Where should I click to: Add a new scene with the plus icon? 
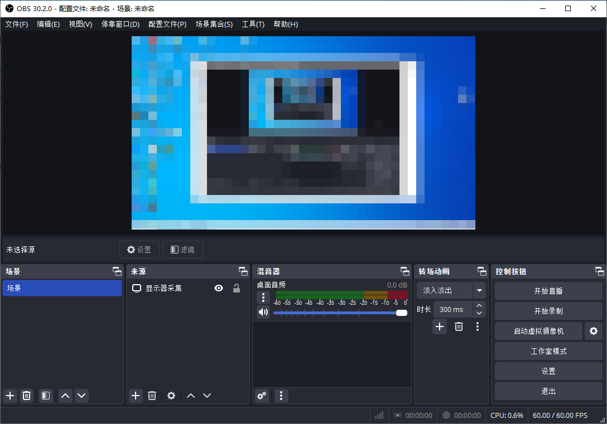[x=9, y=396]
